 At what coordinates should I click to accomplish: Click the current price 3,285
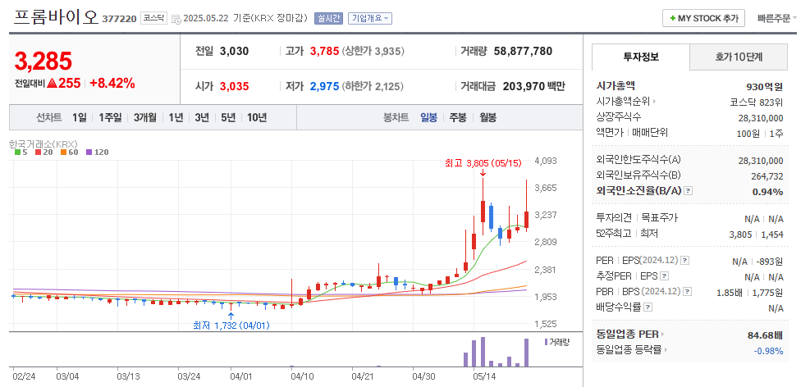pos(43,61)
